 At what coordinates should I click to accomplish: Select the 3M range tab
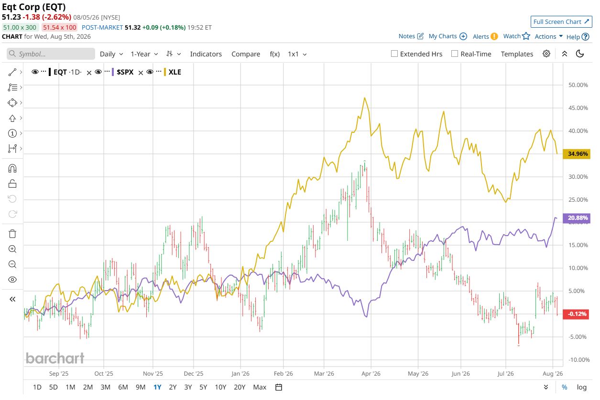point(105,387)
